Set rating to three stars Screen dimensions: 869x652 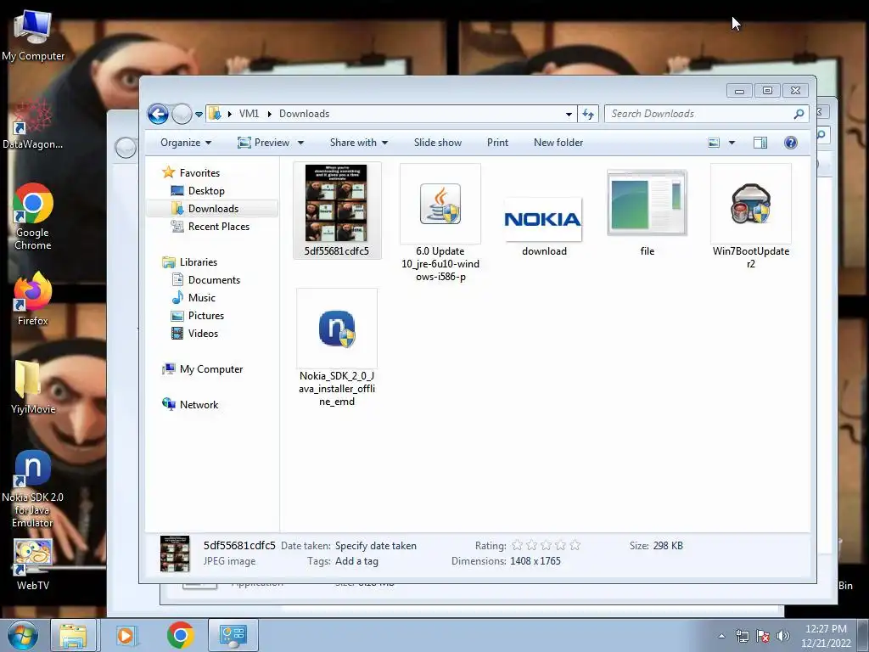(546, 546)
